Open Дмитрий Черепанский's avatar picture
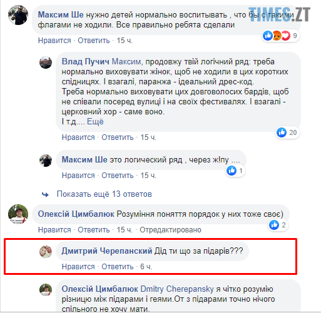 (46, 252)
